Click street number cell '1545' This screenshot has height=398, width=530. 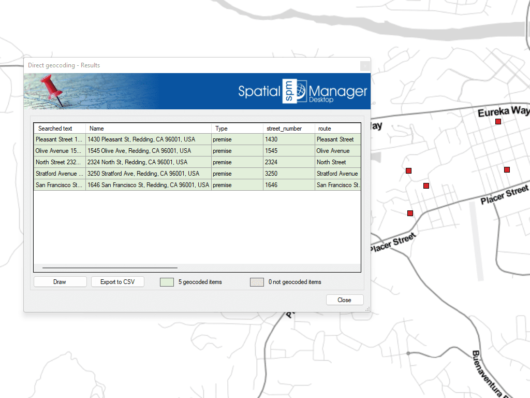click(289, 151)
